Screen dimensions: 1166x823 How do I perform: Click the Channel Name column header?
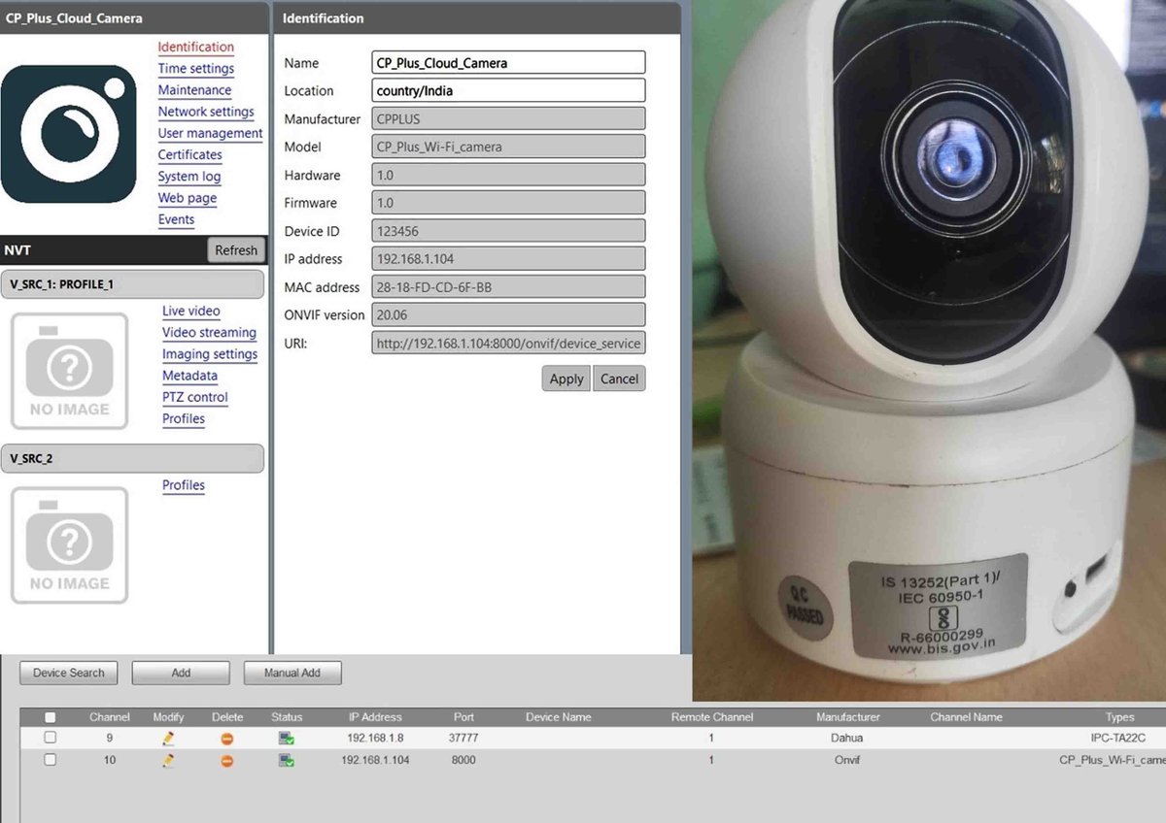pos(966,717)
